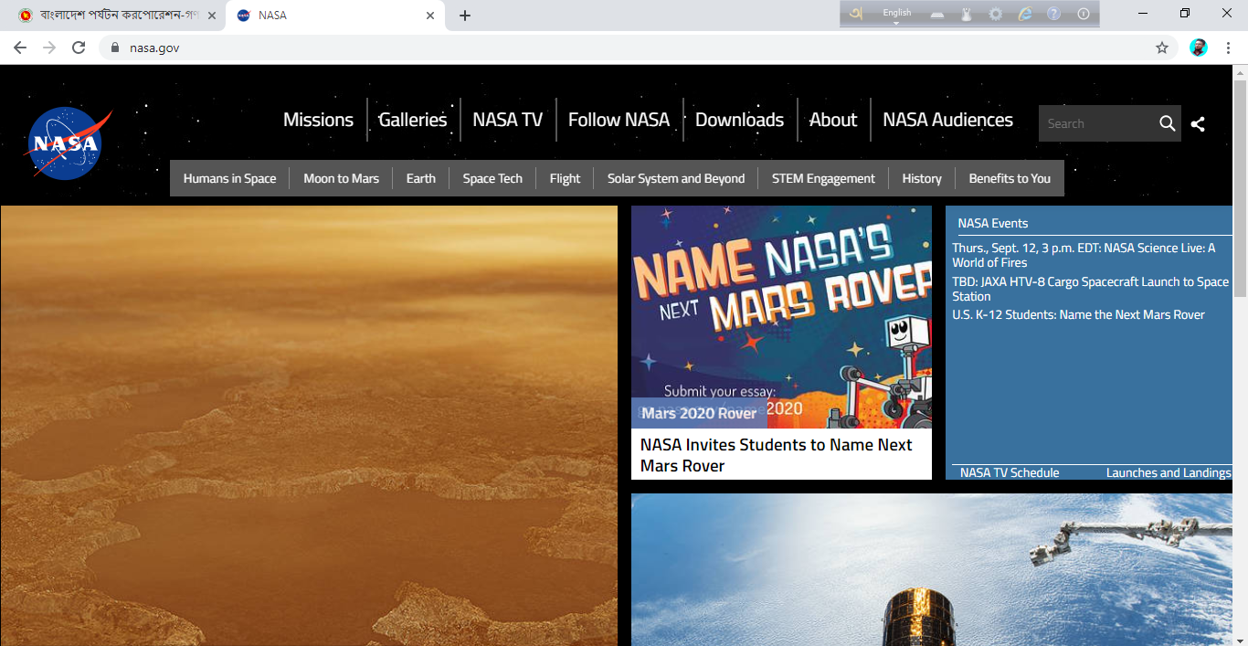The height and width of the screenshot is (646, 1248).
Task: Open the Flight topic
Action: point(565,178)
